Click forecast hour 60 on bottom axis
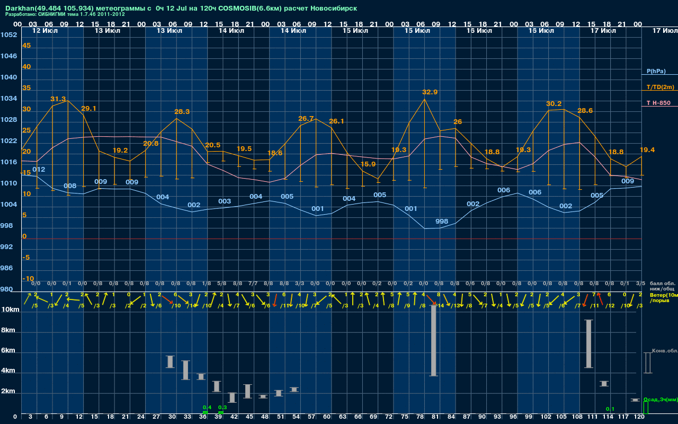 [x=327, y=417]
